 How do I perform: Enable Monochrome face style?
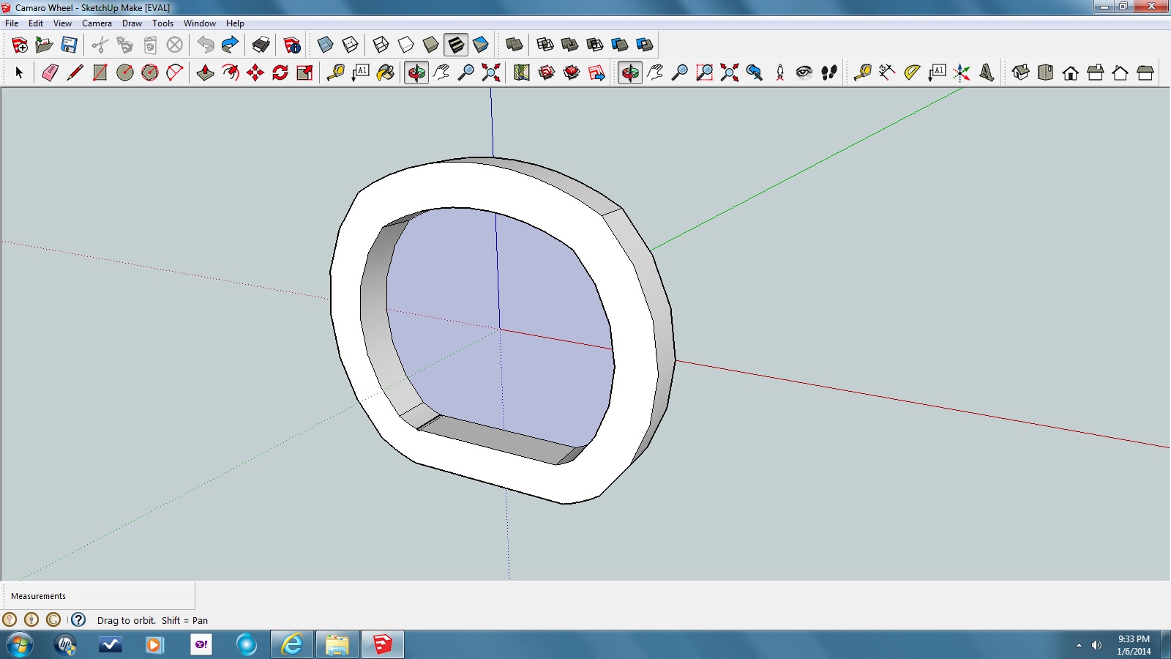tap(481, 45)
